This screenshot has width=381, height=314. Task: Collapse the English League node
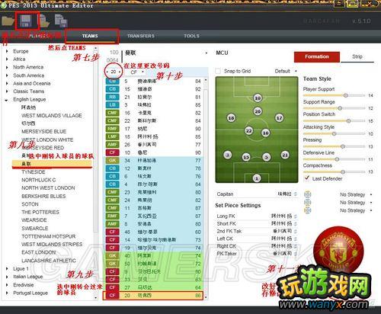point(7,100)
